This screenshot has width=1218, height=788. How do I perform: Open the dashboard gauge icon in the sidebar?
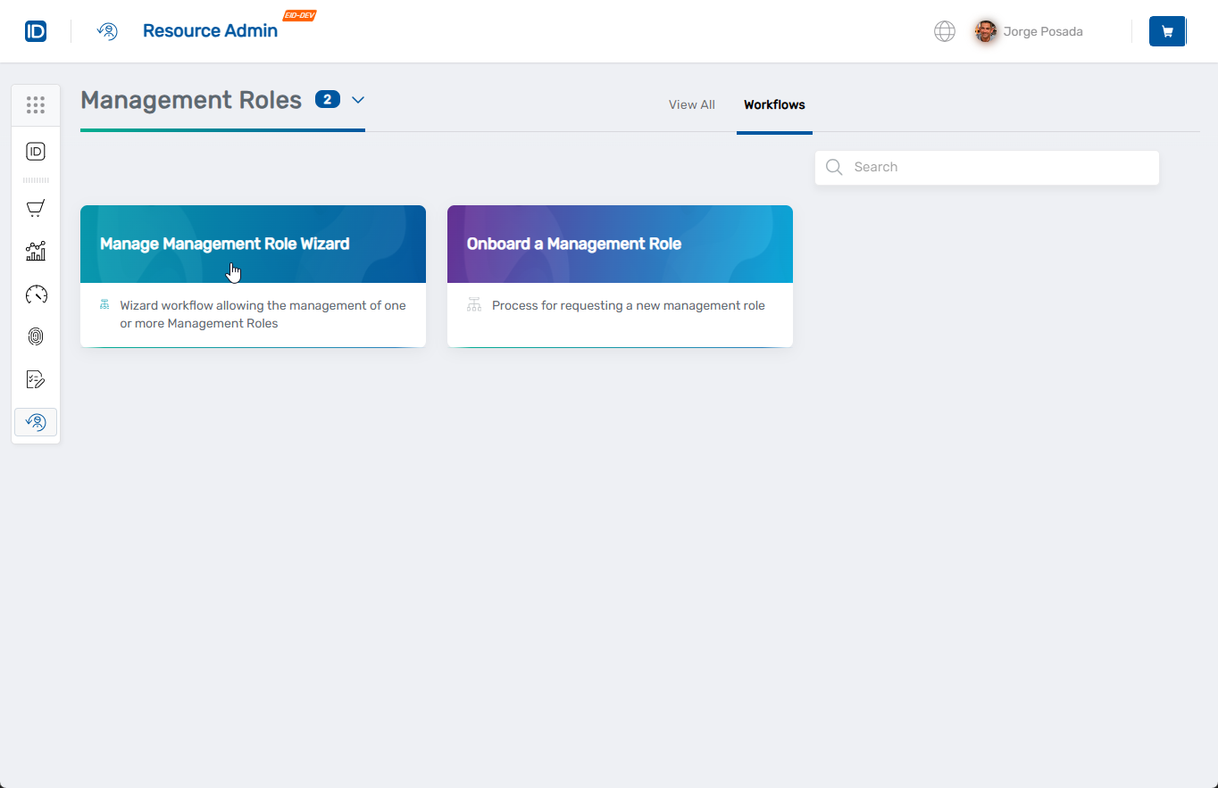pos(36,294)
